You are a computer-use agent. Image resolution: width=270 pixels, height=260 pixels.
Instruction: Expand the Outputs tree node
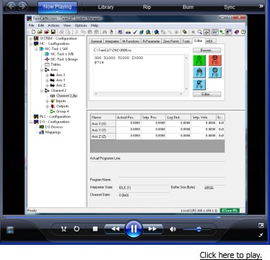click(x=47, y=106)
